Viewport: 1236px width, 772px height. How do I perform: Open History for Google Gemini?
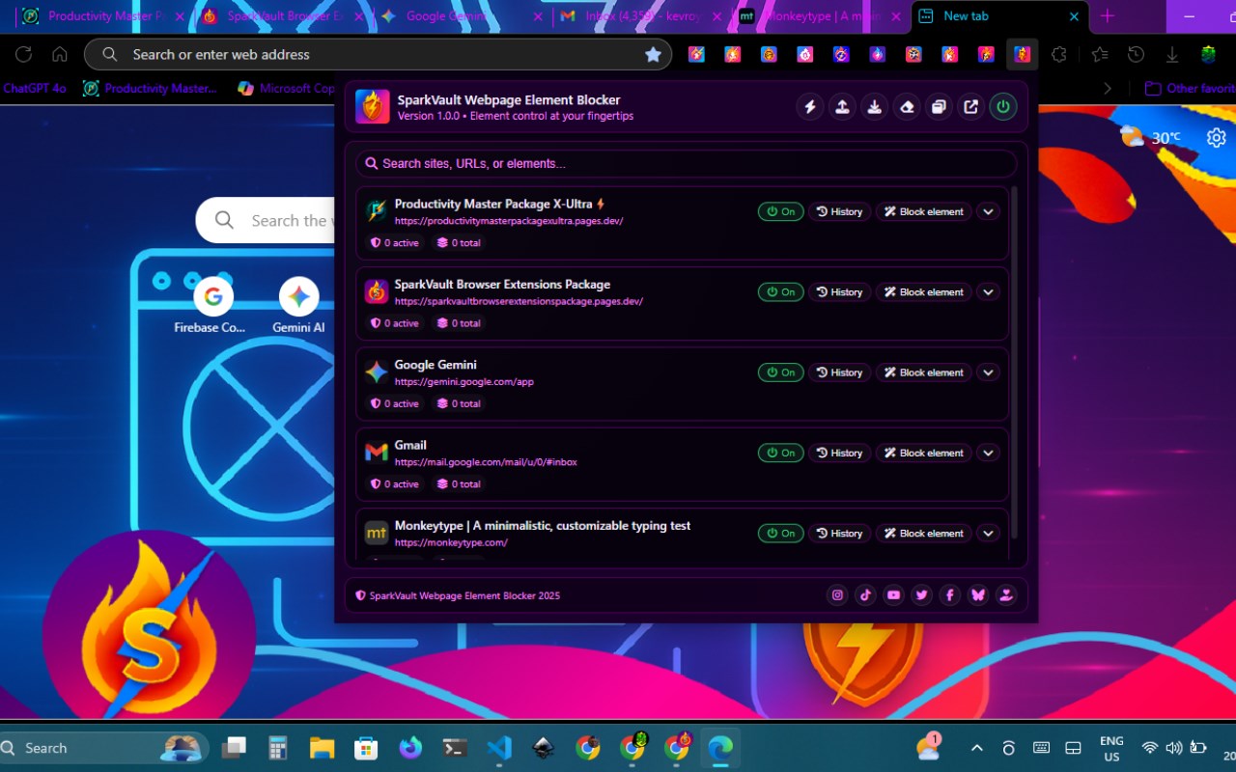[839, 372]
